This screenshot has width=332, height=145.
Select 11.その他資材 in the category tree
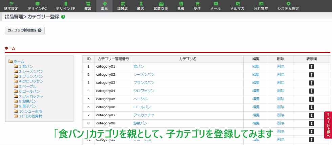coord(30,116)
